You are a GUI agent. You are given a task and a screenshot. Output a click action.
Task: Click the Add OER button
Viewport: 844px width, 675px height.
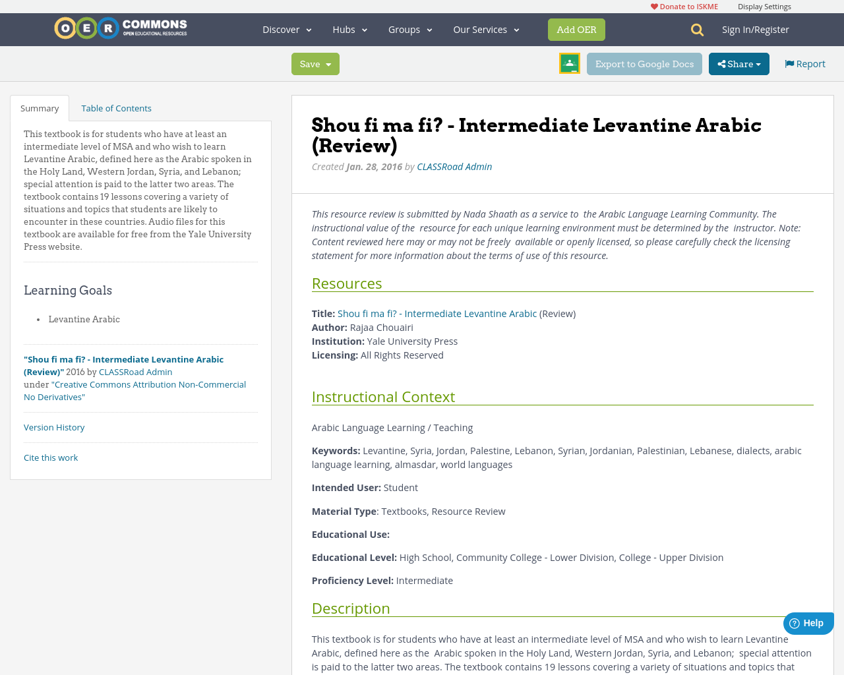[576, 30]
